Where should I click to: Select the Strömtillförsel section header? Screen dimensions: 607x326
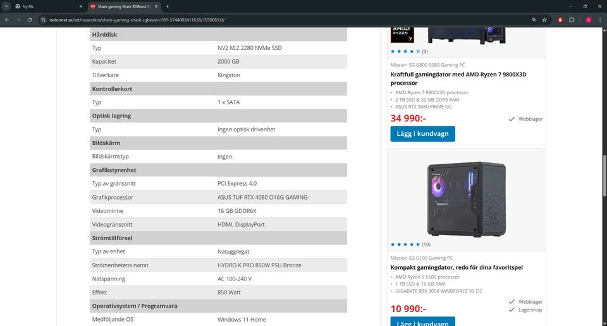(x=218, y=238)
